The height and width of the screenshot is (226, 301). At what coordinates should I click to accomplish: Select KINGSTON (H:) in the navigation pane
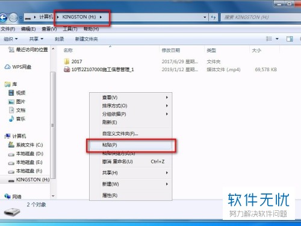pyautogui.click(x=33, y=180)
